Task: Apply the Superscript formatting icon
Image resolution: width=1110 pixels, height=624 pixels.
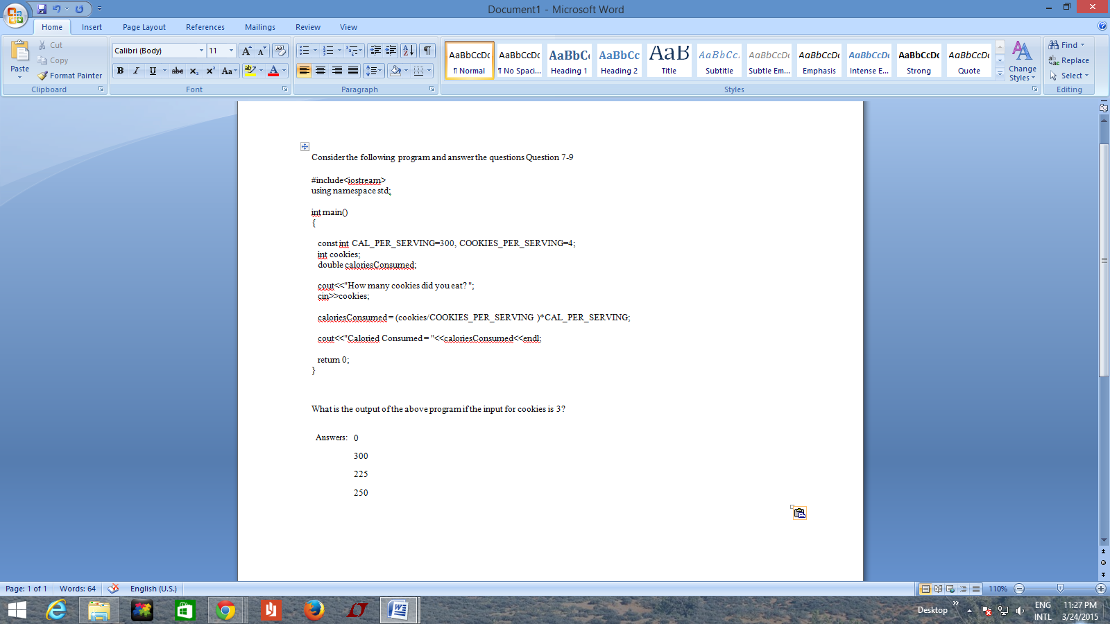Action: tap(210, 71)
